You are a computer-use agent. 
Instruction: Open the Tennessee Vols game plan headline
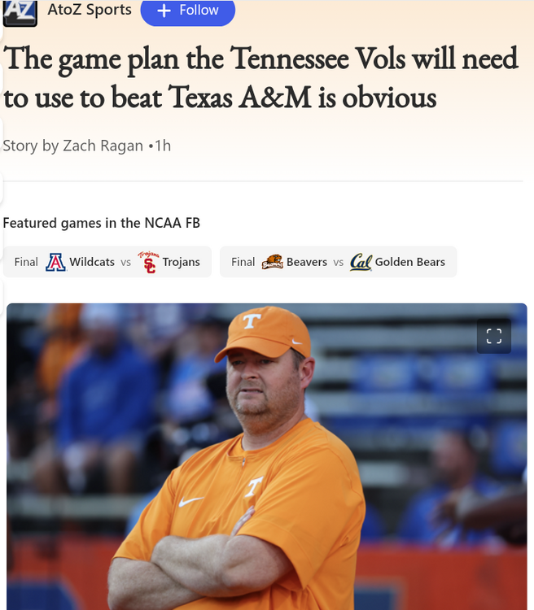pos(260,78)
